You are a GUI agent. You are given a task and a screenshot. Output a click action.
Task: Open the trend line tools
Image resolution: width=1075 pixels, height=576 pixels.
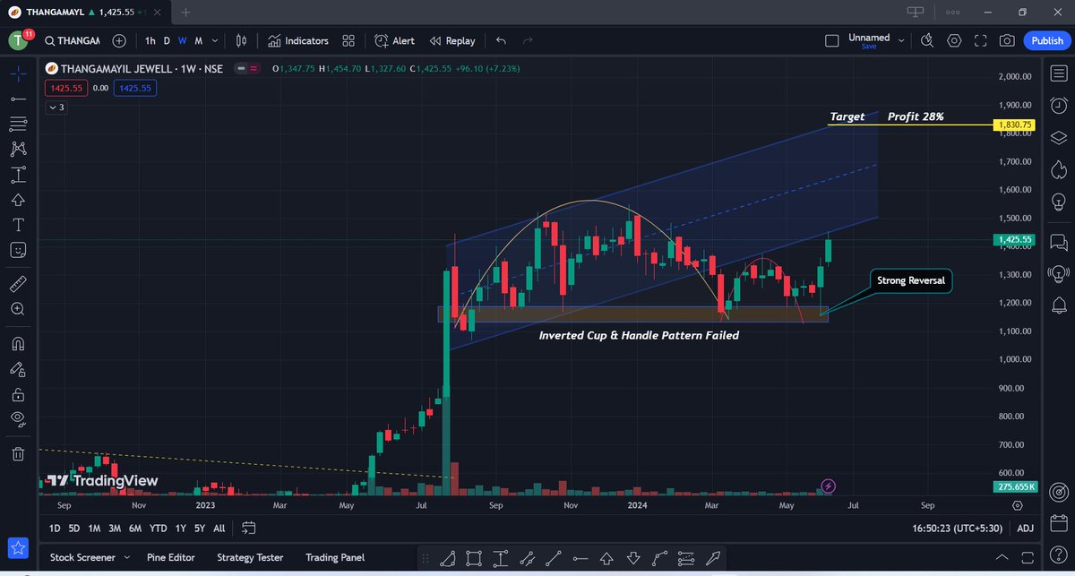(x=18, y=98)
